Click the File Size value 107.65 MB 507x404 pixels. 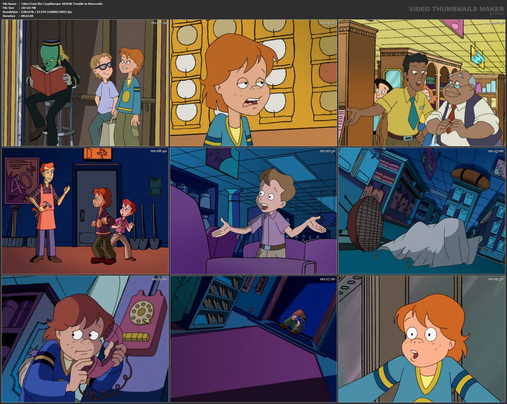29,8
